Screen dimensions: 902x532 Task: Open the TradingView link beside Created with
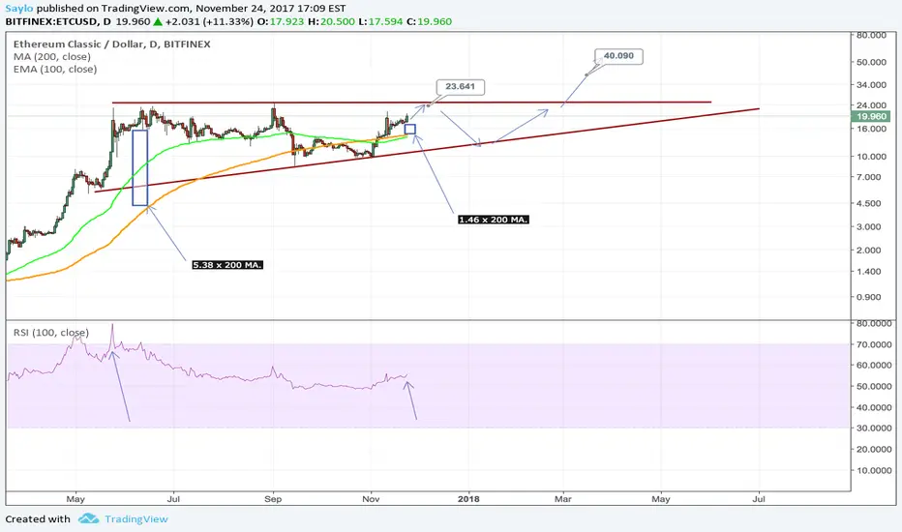(x=136, y=518)
